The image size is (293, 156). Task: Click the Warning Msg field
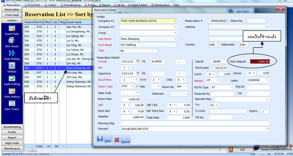[195, 123]
